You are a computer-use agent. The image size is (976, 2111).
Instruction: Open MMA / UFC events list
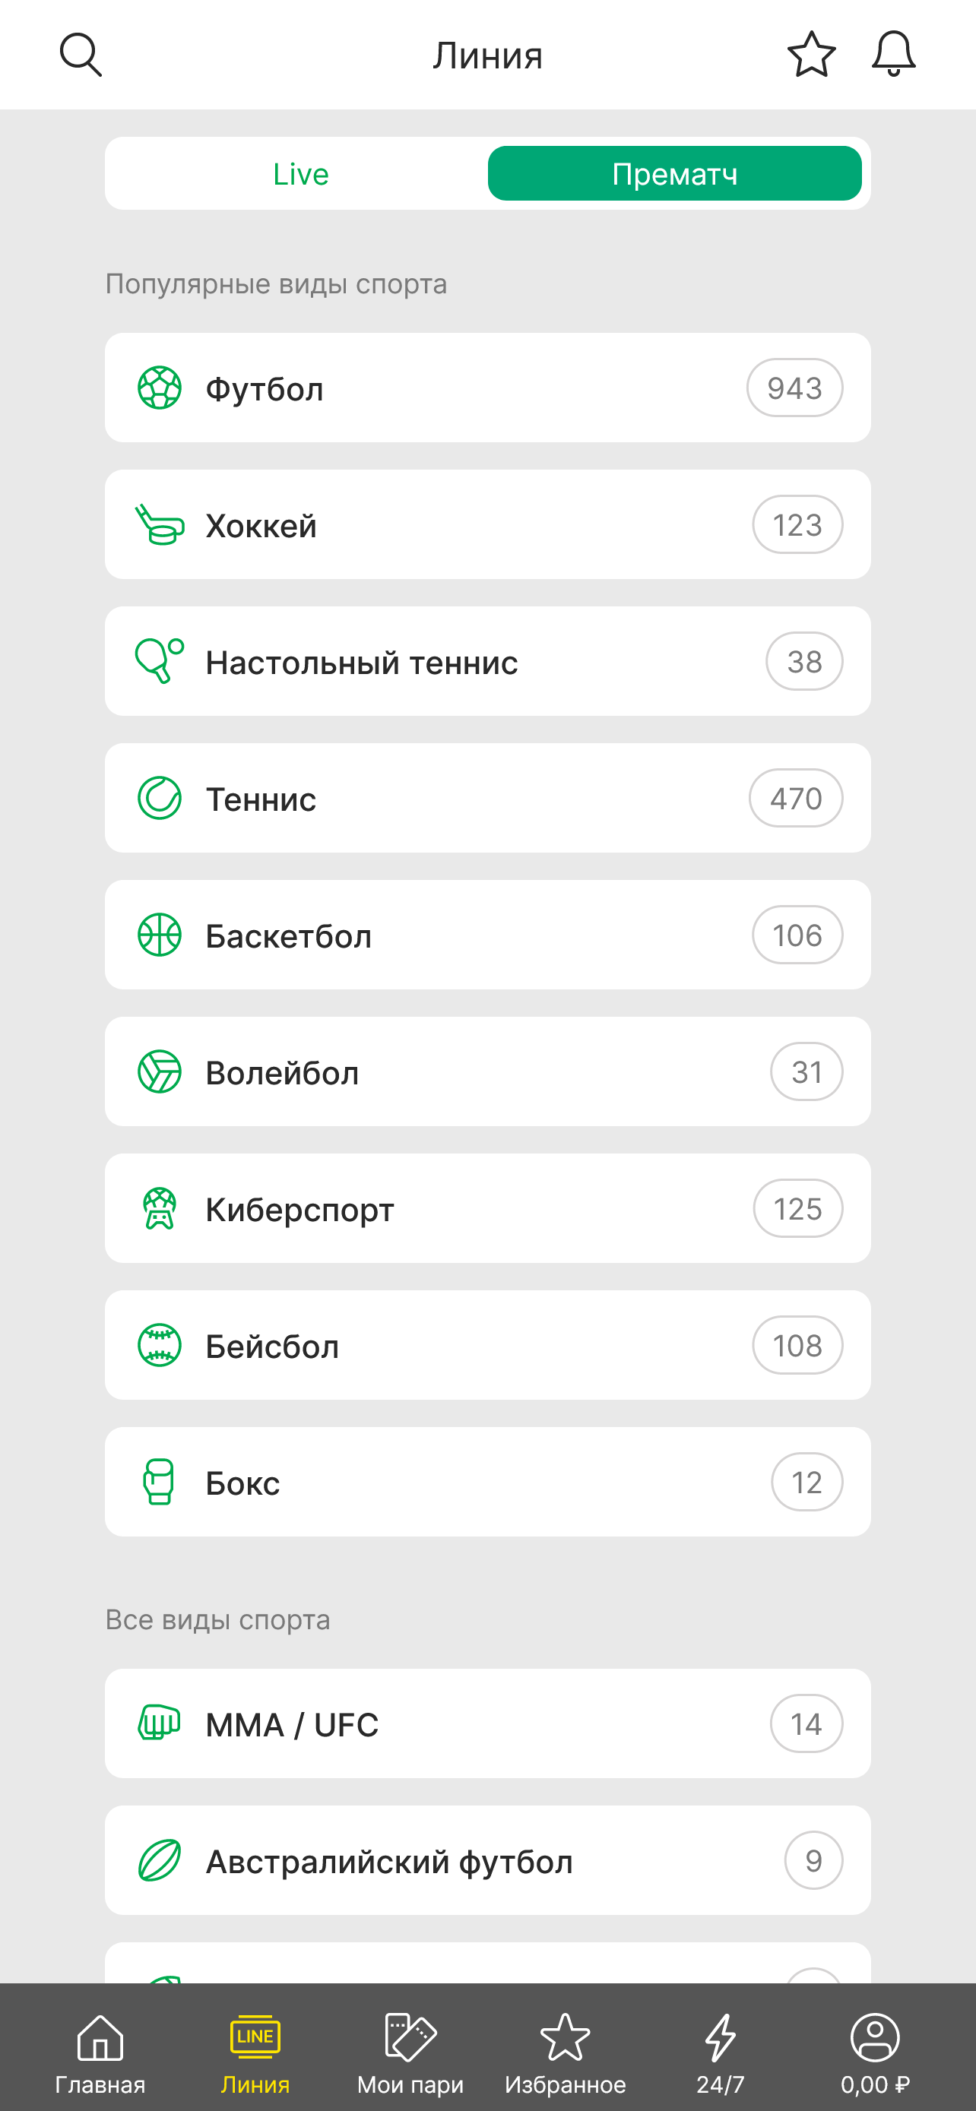pos(487,1723)
